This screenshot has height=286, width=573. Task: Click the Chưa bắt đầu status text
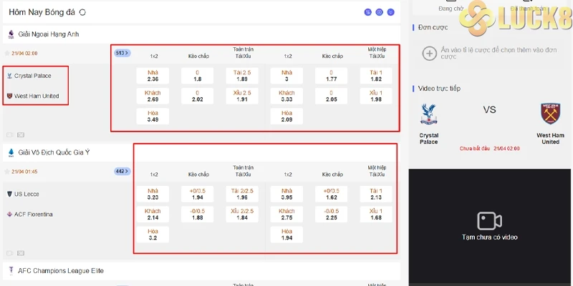(474, 149)
